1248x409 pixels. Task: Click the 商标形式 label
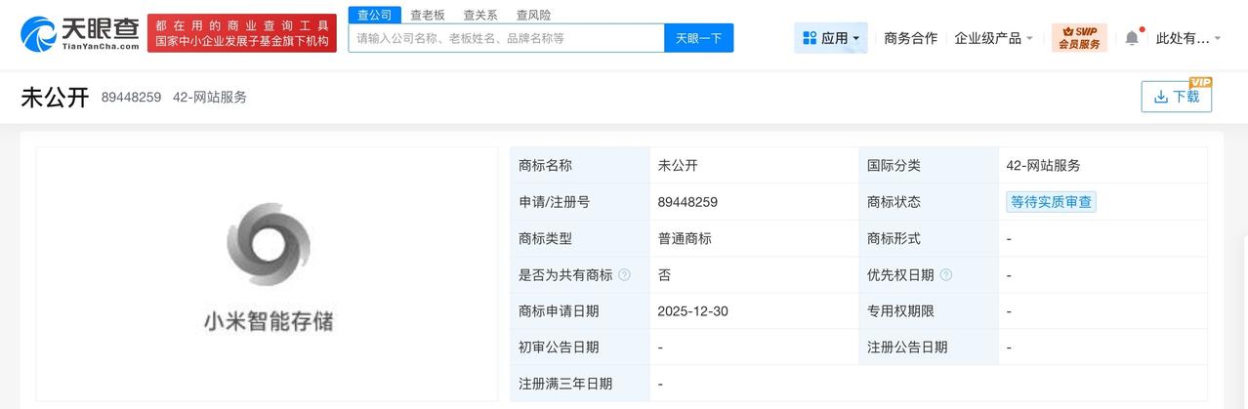coord(894,238)
